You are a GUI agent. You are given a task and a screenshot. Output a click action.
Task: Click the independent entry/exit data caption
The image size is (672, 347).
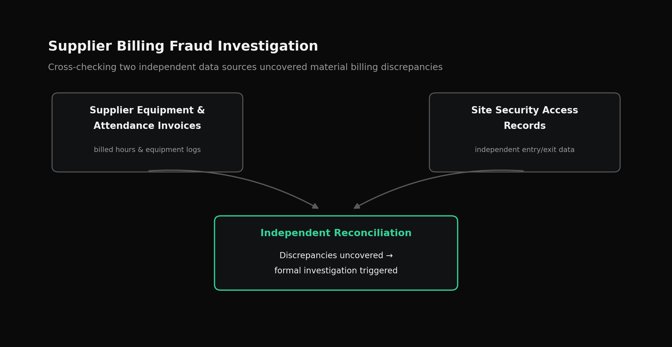(525, 150)
